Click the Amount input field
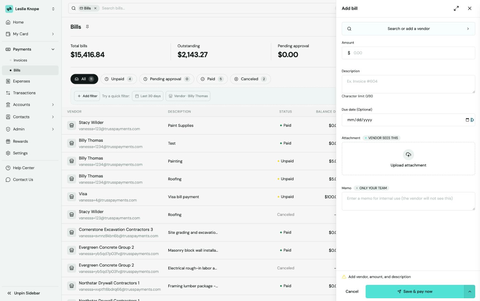Screen dimensions: 480x301 click(408, 53)
